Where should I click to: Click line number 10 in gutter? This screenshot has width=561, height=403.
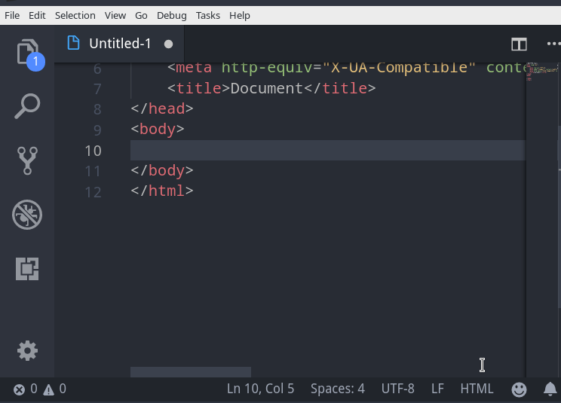(93, 151)
